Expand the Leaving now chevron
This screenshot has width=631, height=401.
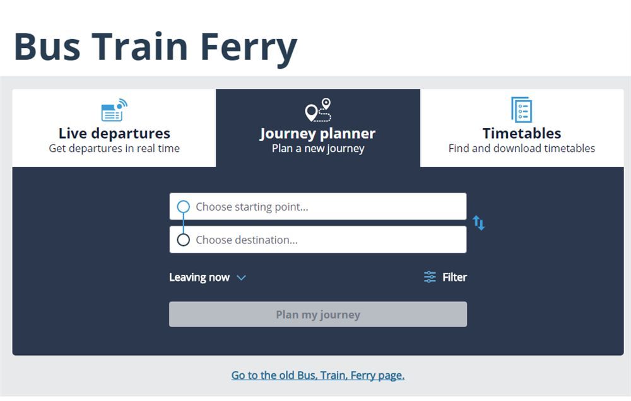[241, 277]
